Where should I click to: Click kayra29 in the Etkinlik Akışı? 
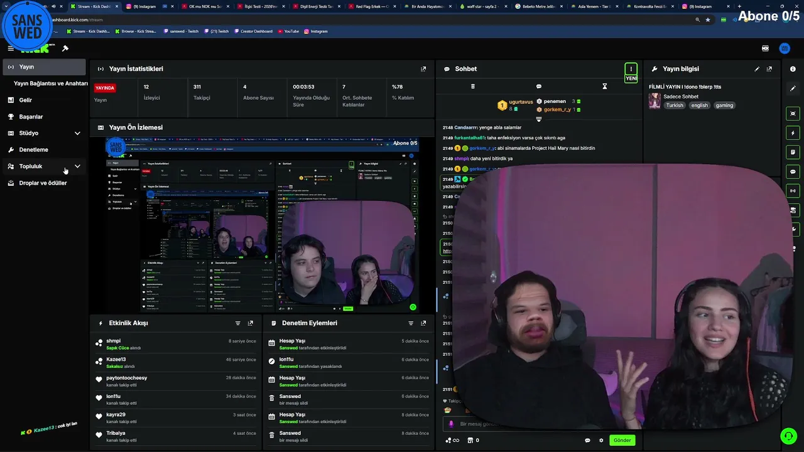pos(116,414)
